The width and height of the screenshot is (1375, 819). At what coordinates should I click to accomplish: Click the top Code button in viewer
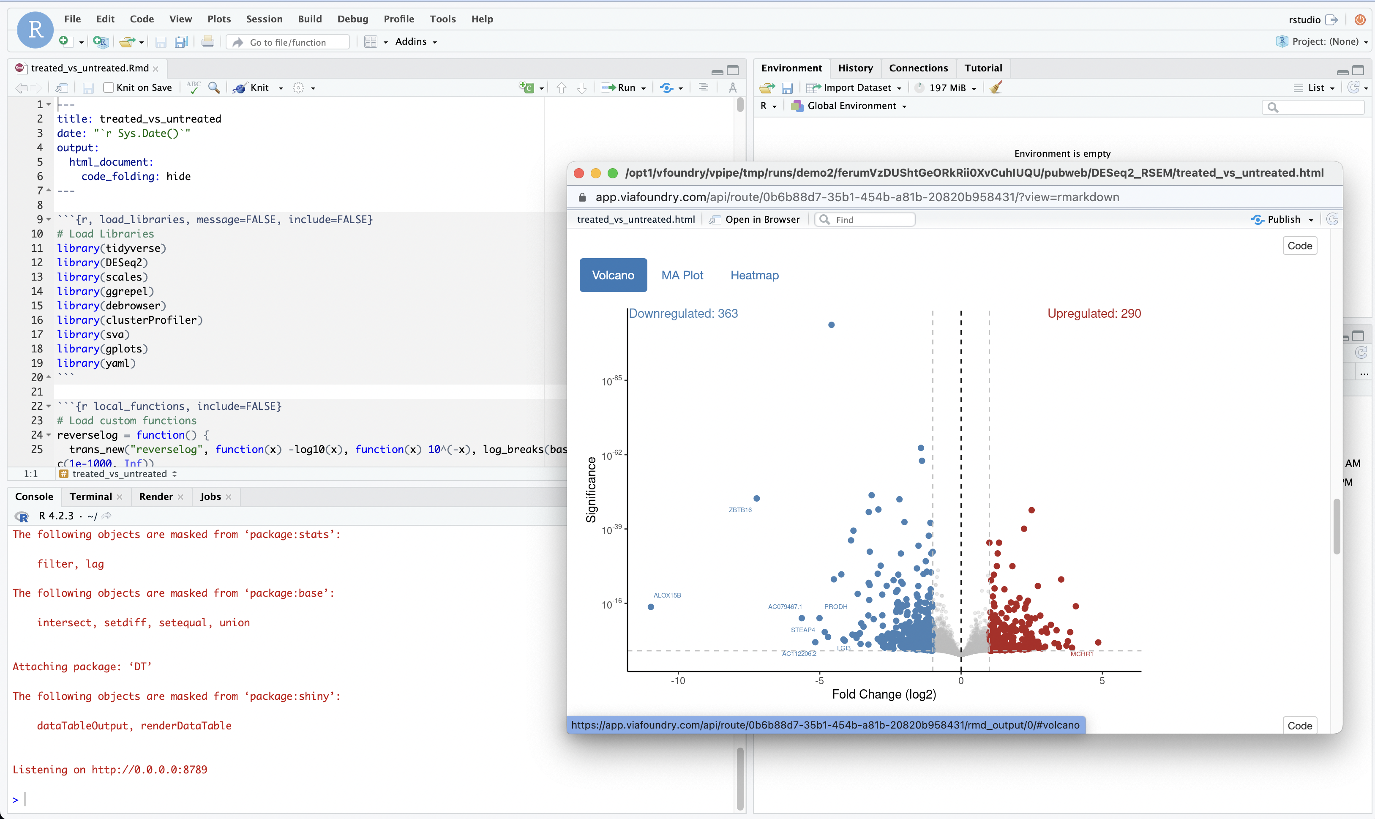1299,246
